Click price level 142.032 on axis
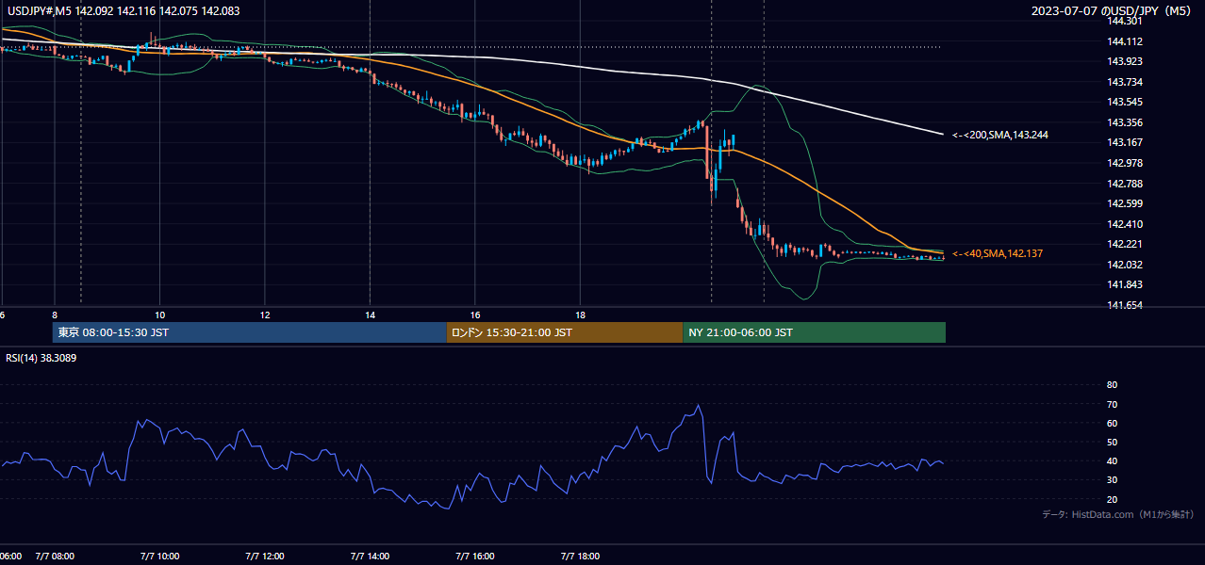 point(1124,265)
